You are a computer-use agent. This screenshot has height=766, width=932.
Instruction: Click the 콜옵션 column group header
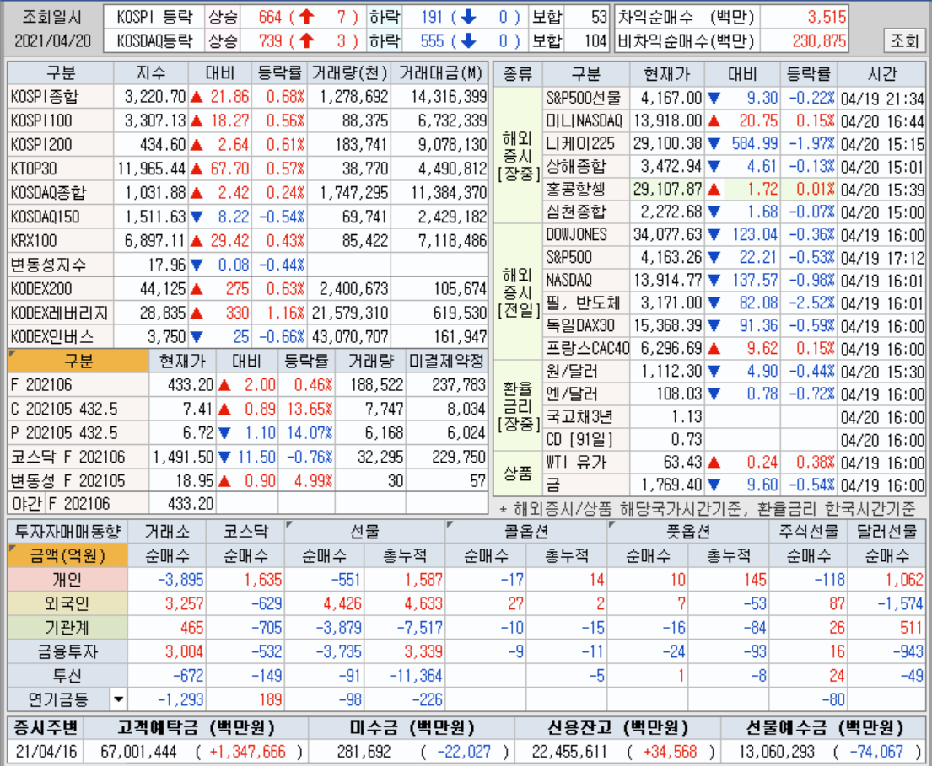[x=526, y=532]
